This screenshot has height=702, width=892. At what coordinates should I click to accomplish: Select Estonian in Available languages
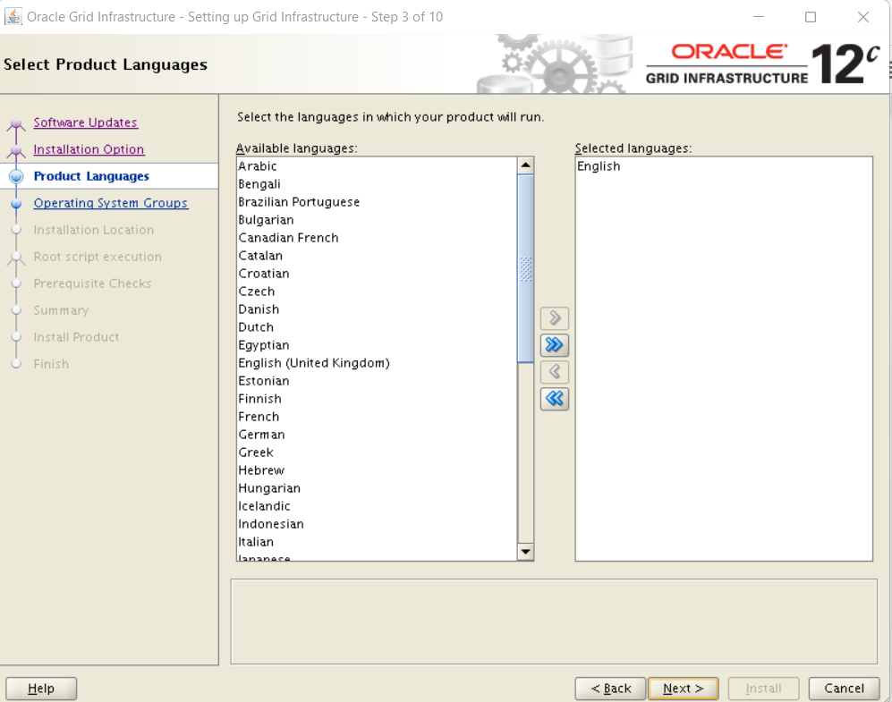pos(377,381)
